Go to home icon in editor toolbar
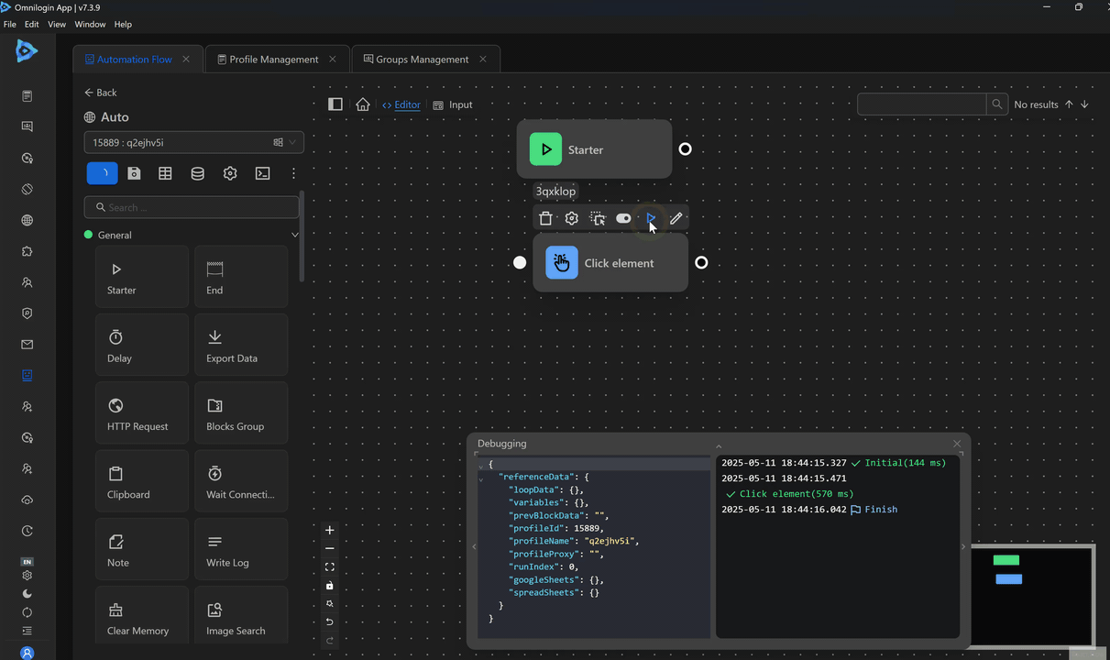The image size is (1110, 660). point(363,104)
